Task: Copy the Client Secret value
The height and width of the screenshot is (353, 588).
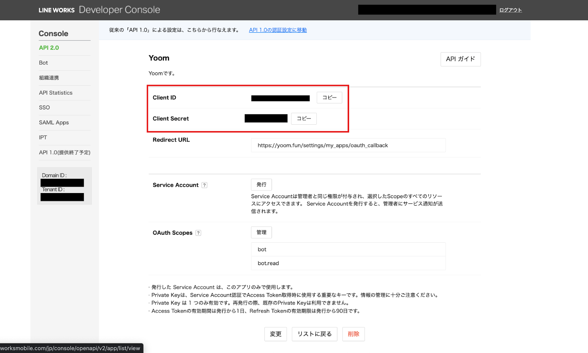Action: click(304, 118)
